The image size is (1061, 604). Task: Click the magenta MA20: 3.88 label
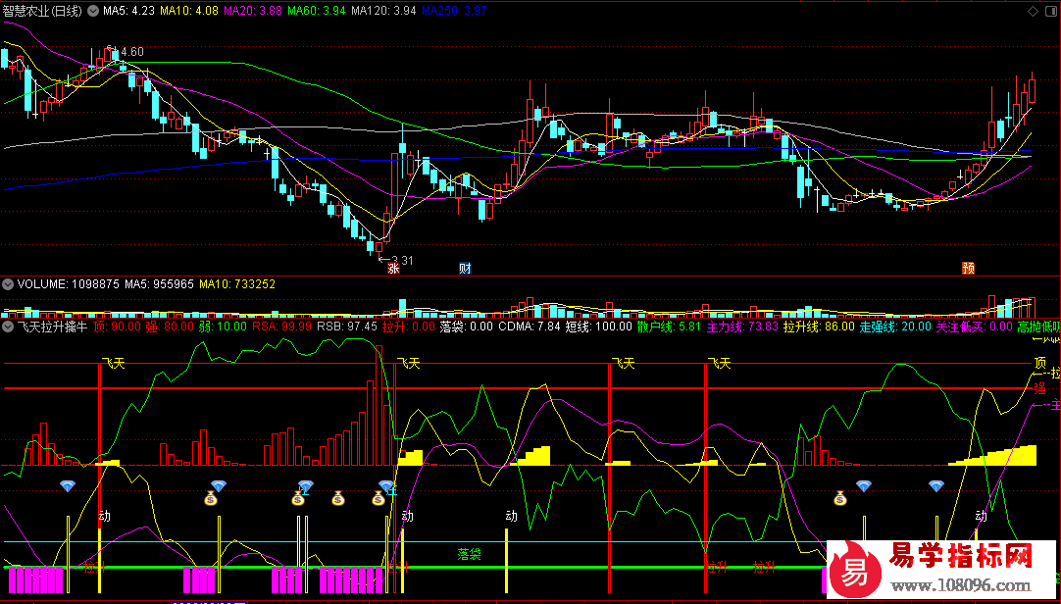(254, 11)
